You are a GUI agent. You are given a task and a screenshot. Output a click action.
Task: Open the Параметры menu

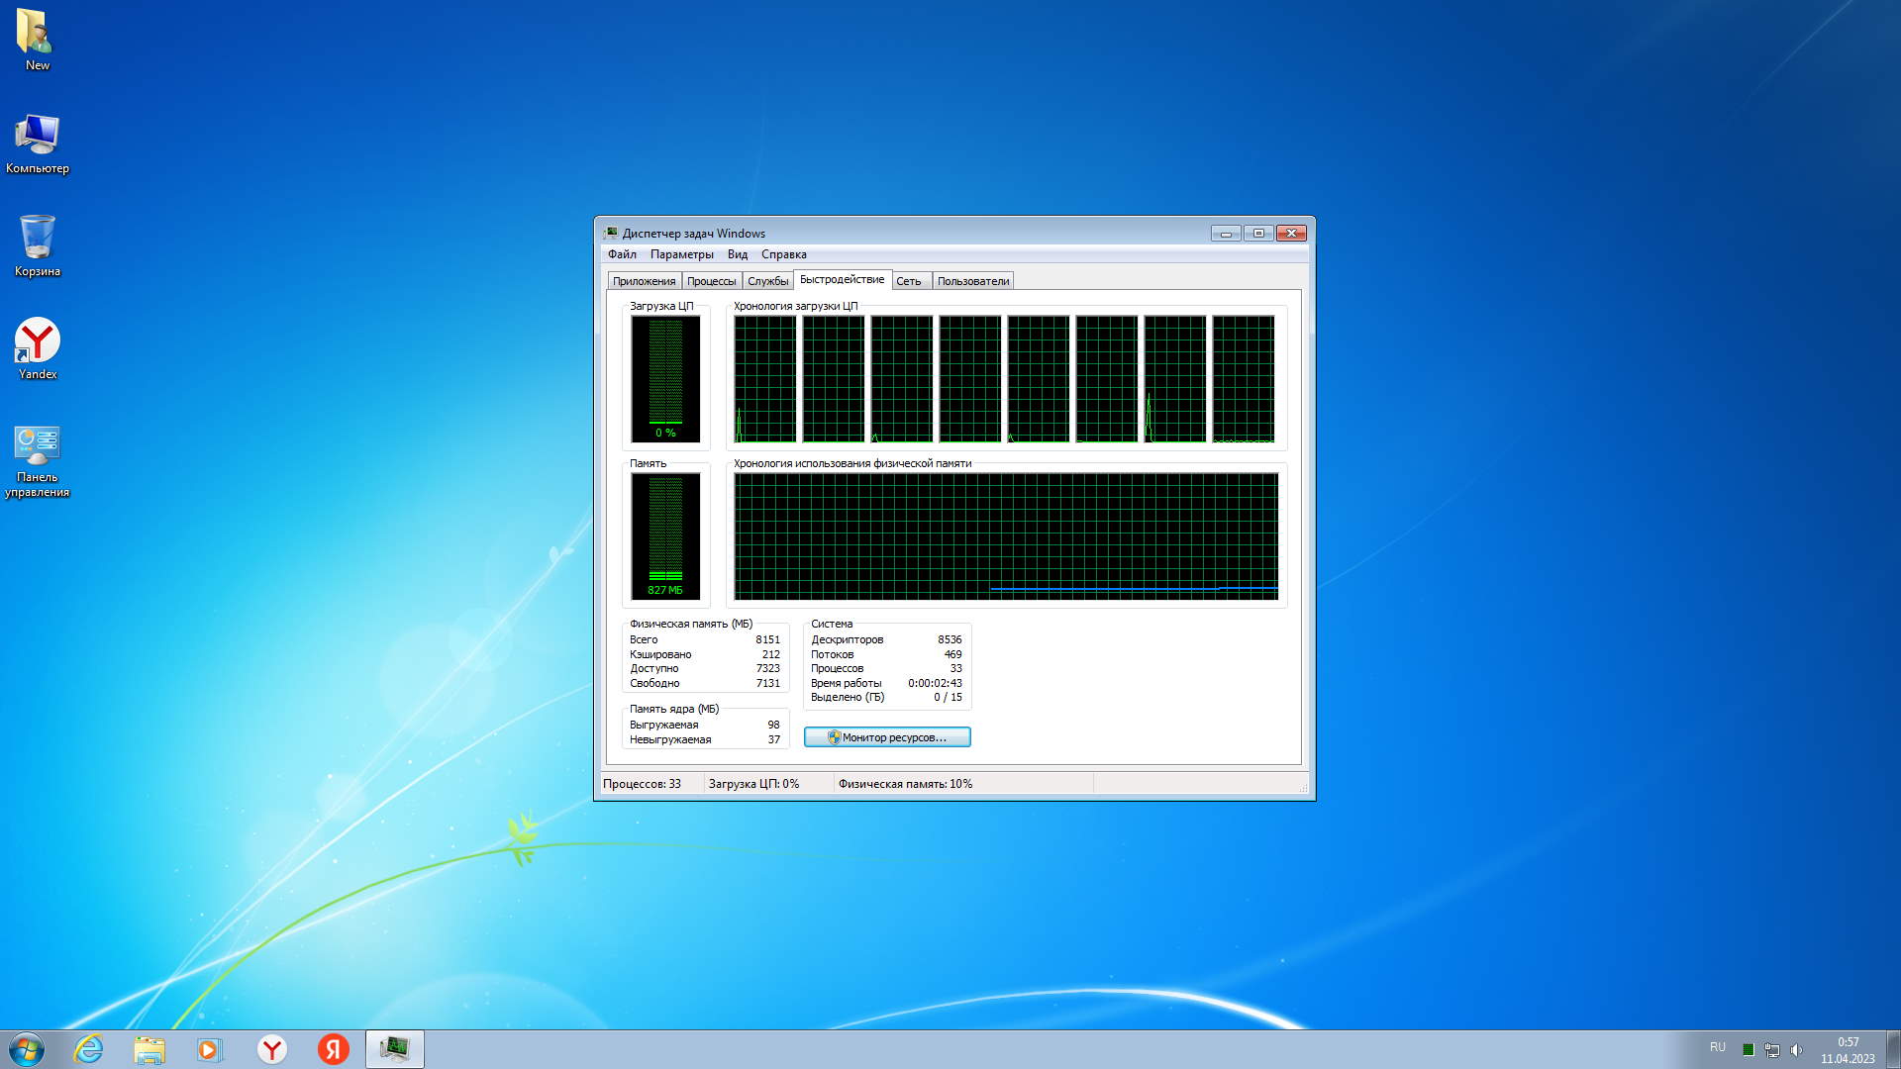point(681,254)
